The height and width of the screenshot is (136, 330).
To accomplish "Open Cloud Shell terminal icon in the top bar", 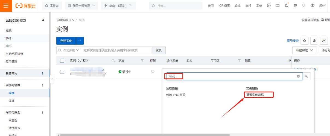I will coord(278,6).
